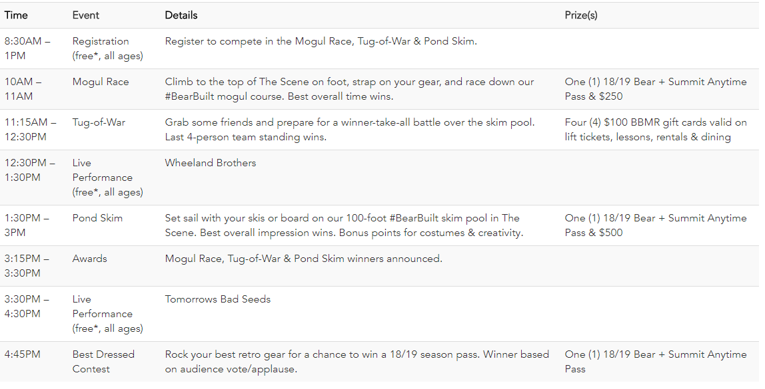Click the Tomorrows Bad Seeds text
This screenshot has width=765, height=389.
tap(218, 299)
